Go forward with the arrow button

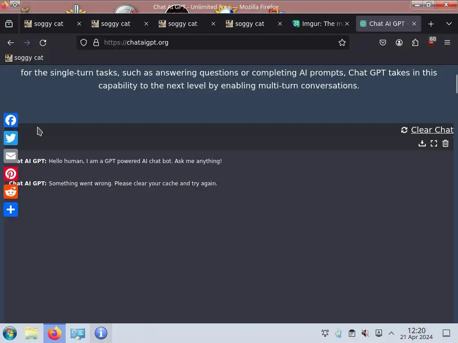click(27, 42)
